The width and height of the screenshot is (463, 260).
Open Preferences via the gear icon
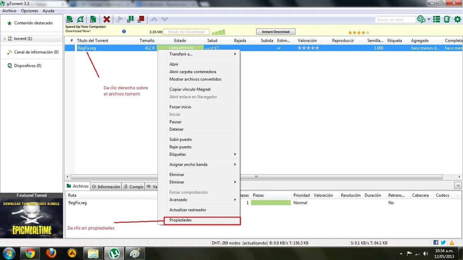pyautogui.click(x=457, y=19)
